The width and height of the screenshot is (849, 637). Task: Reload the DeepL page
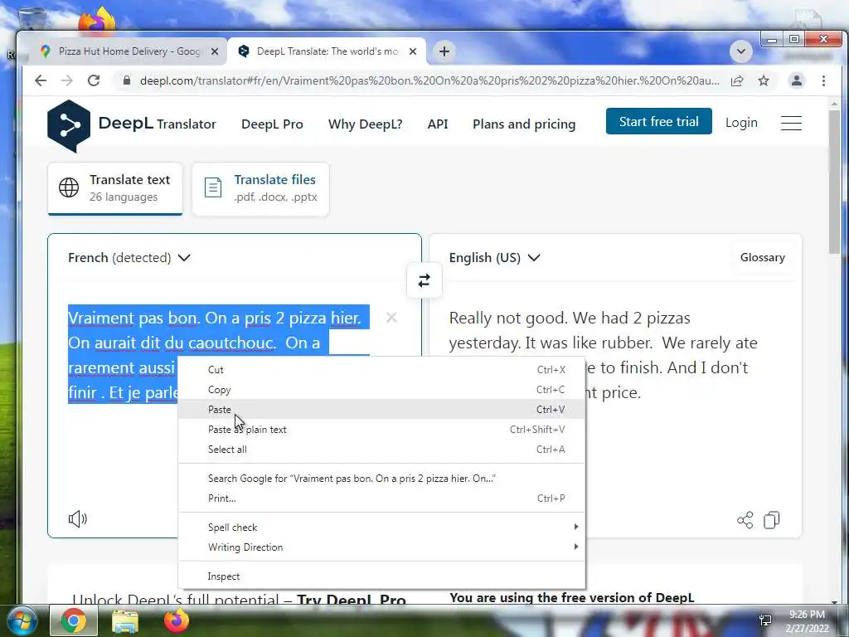point(94,80)
